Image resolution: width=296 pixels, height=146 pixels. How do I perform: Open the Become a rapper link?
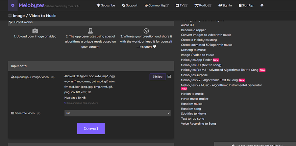(193, 30)
